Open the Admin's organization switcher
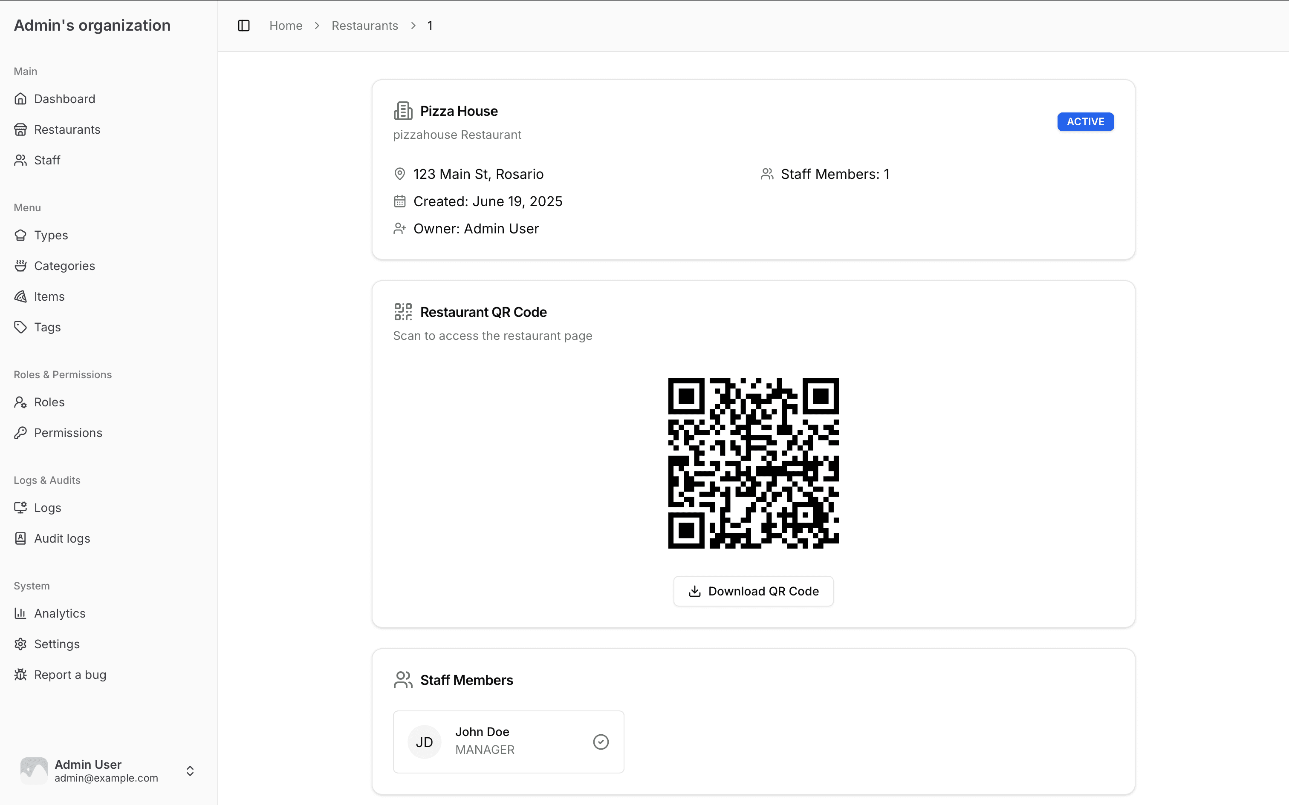 [92, 26]
